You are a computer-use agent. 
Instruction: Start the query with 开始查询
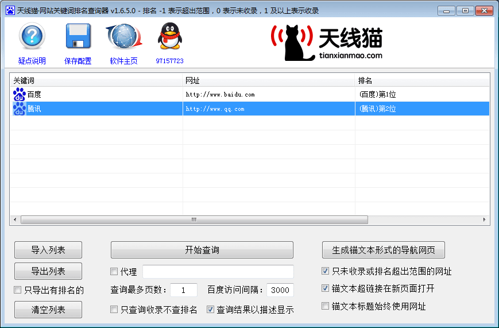[x=202, y=250]
